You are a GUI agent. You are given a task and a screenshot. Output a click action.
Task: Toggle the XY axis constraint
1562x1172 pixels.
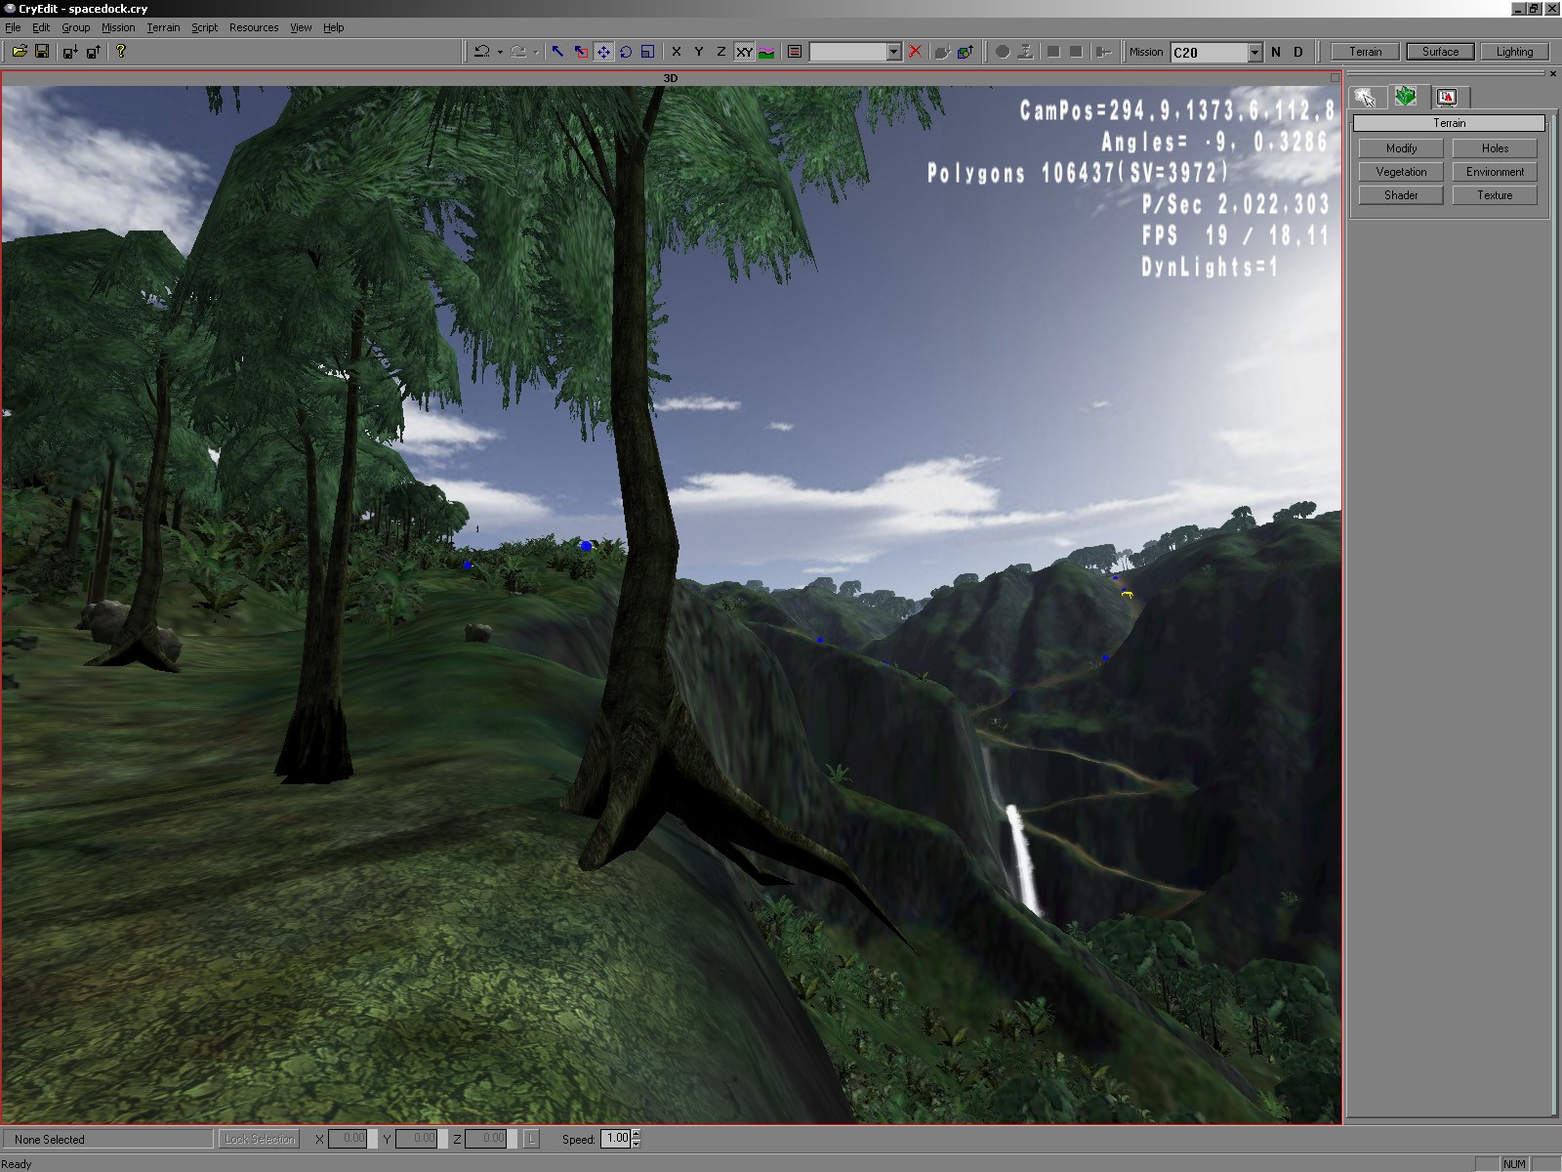tap(744, 52)
